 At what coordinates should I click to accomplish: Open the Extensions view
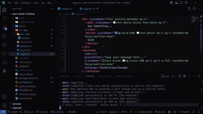point(4,45)
